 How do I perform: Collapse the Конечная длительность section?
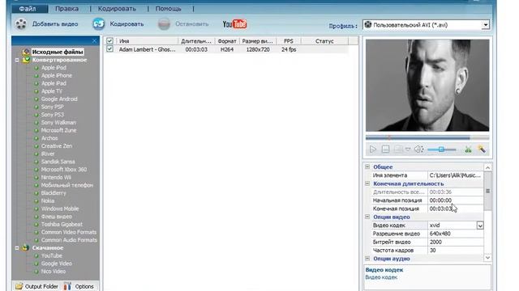(x=367, y=183)
